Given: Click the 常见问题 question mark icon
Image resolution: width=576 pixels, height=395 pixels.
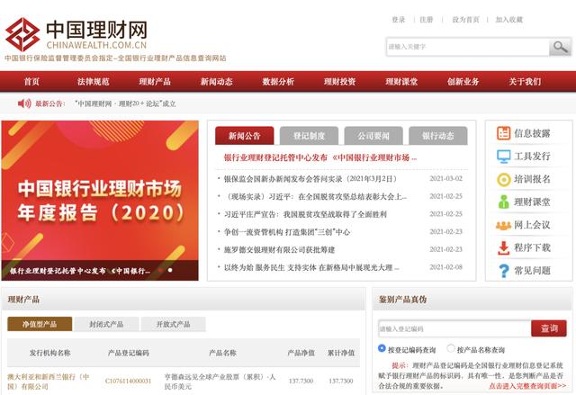Looking at the screenshot, I should (x=504, y=271).
